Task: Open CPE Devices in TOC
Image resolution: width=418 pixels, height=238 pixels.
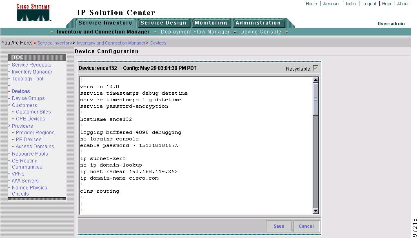Action: pos(30,119)
